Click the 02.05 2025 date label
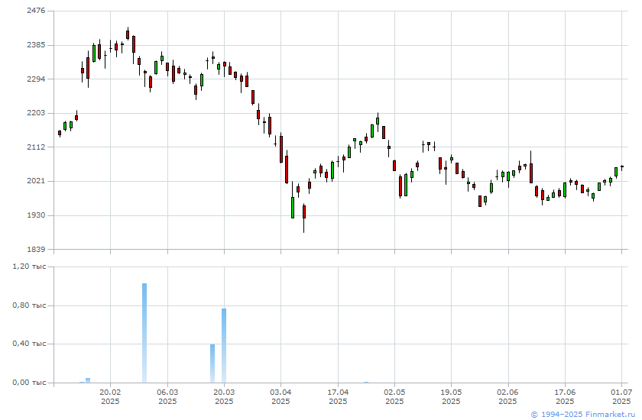This screenshot has height=420, width=642. [394, 396]
